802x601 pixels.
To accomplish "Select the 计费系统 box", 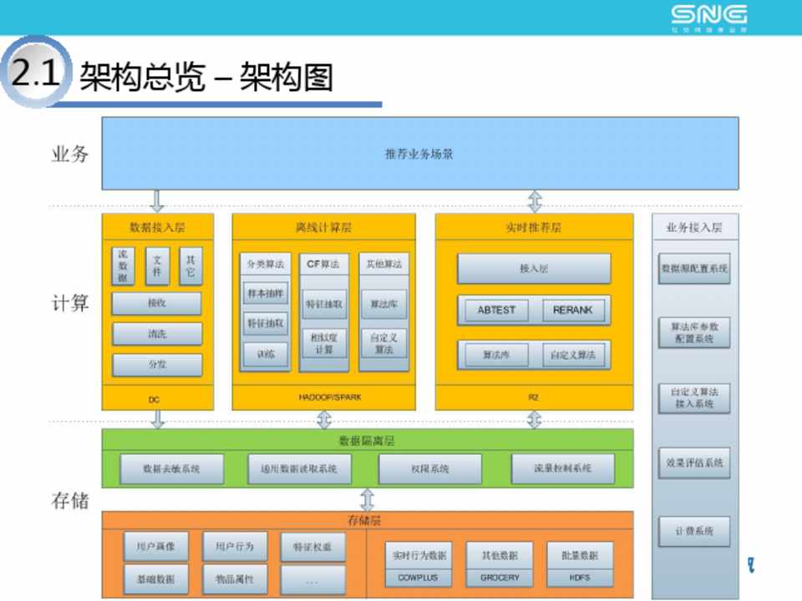I will coord(694,531).
